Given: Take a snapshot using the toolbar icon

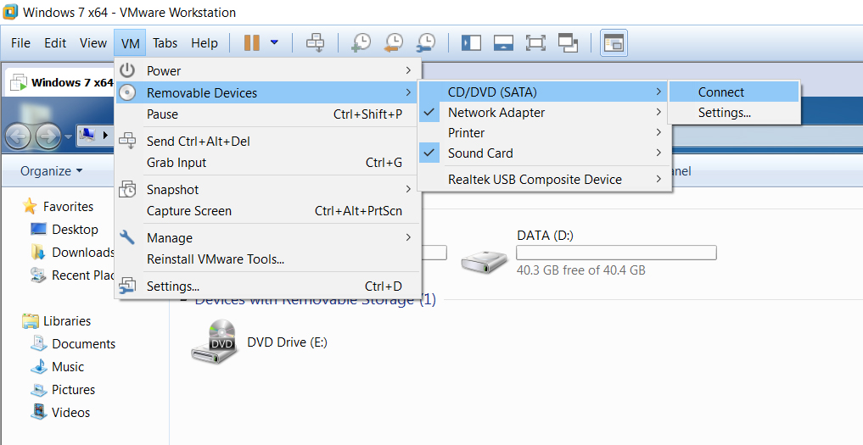Looking at the screenshot, I should click(361, 42).
